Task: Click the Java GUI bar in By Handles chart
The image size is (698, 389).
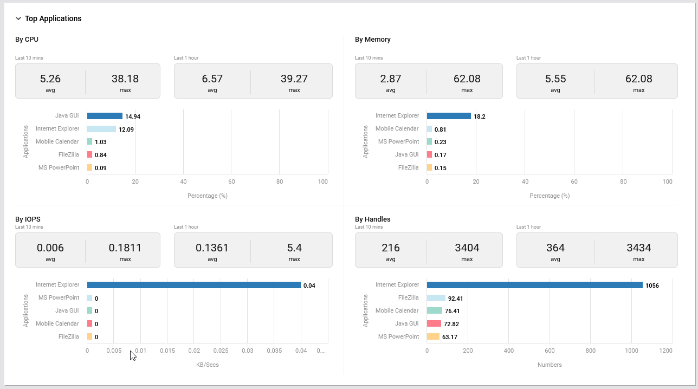Action: pos(434,324)
